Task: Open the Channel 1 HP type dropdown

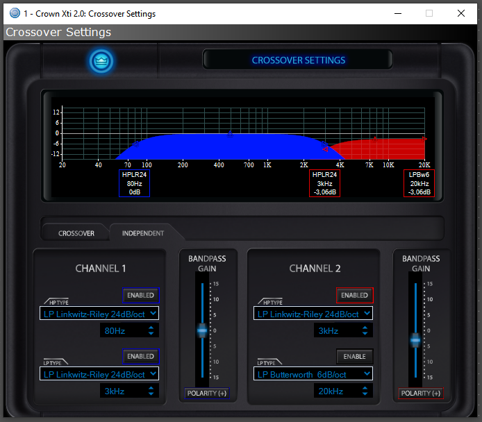Action: coord(99,314)
